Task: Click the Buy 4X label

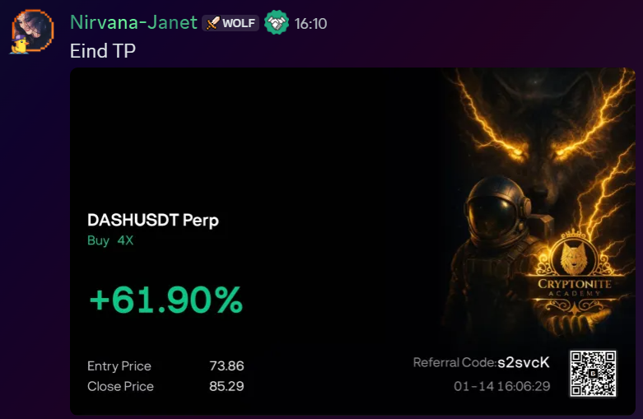Action: pyautogui.click(x=110, y=240)
